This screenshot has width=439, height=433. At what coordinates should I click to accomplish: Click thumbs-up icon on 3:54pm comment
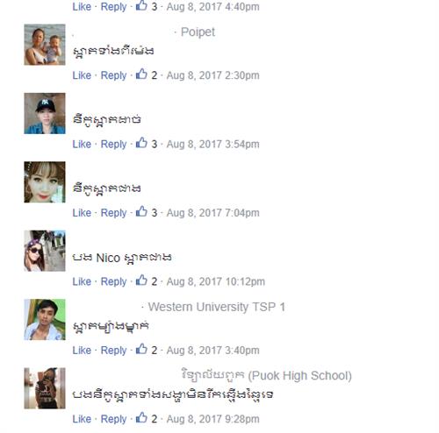(141, 143)
